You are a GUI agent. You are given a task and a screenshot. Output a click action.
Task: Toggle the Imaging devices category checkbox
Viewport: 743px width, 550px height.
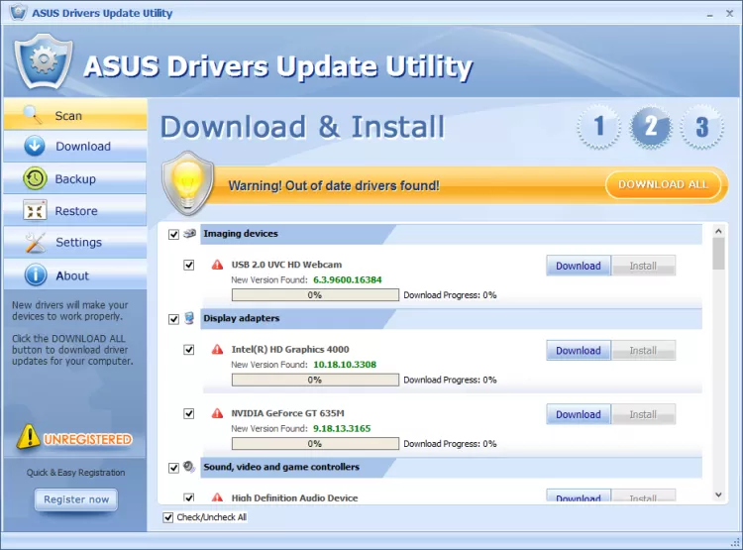pyautogui.click(x=174, y=234)
